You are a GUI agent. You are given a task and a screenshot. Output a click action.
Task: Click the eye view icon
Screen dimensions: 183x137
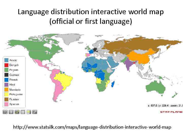tap(11, 112)
